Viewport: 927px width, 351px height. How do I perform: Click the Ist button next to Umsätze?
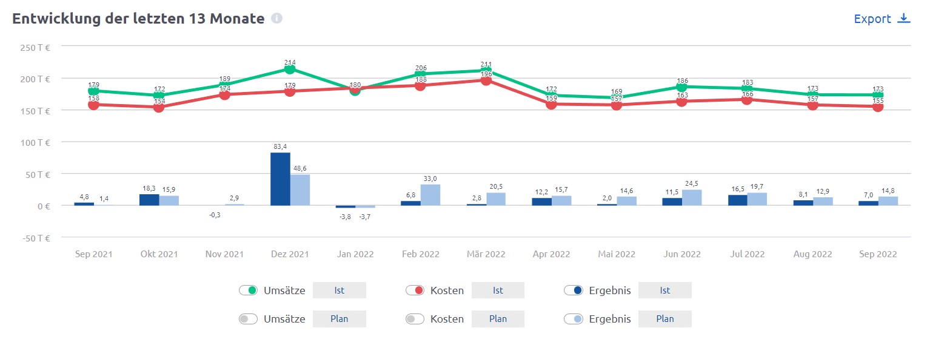coord(339,290)
